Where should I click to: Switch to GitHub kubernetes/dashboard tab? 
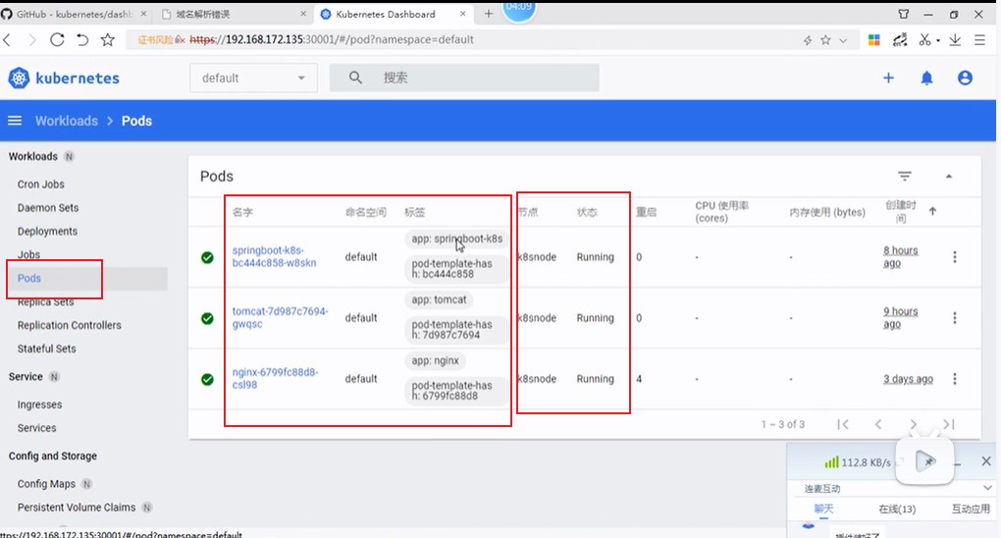click(74, 14)
